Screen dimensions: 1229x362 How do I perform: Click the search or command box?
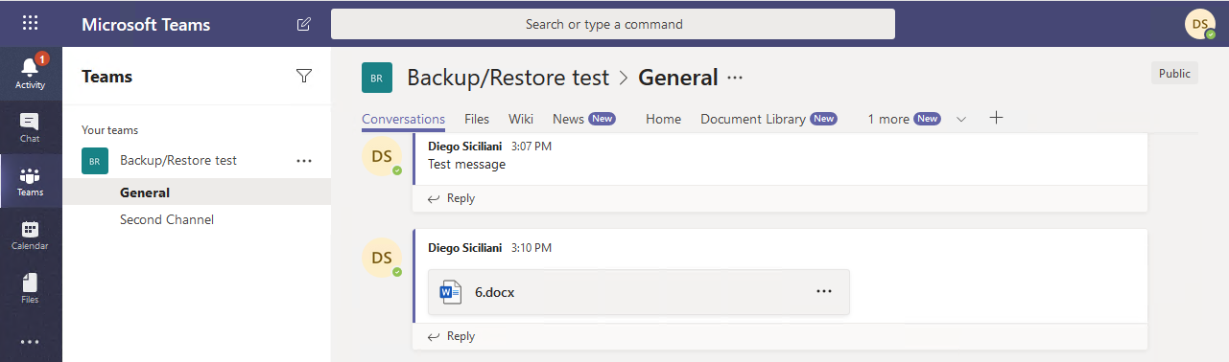[613, 24]
